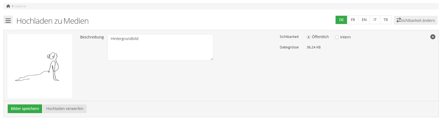
Task: Switch to the DE language tab
Action: tap(341, 20)
